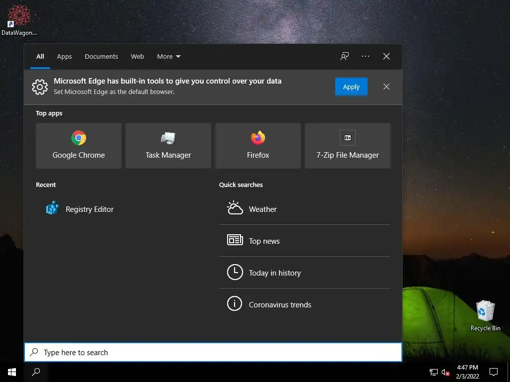Switch to the All tab
The height and width of the screenshot is (382, 510).
pyautogui.click(x=40, y=57)
